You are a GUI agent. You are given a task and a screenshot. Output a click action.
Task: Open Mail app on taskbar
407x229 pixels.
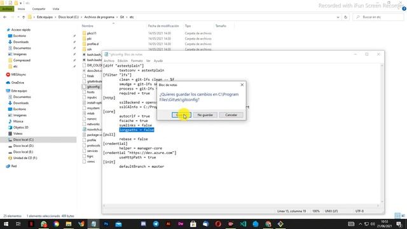118,224
